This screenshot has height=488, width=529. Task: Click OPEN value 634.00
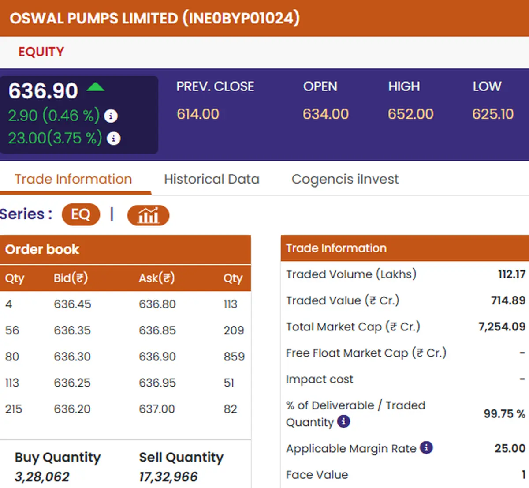pyautogui.click(x=326, y=114)
